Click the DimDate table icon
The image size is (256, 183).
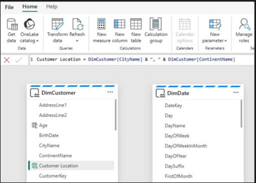pos(160,93)
